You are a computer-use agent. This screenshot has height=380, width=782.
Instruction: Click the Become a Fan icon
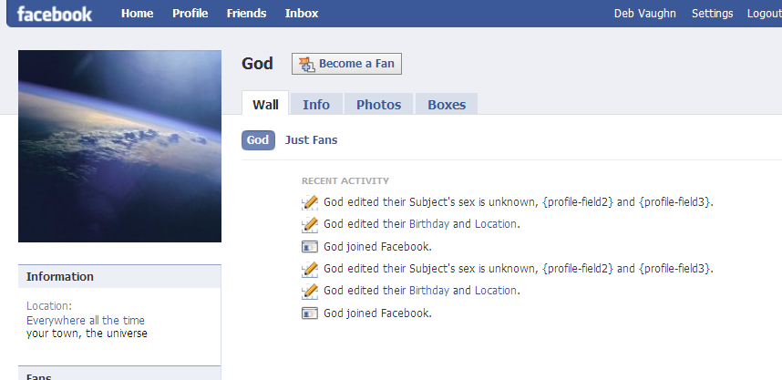click(306, 64)
